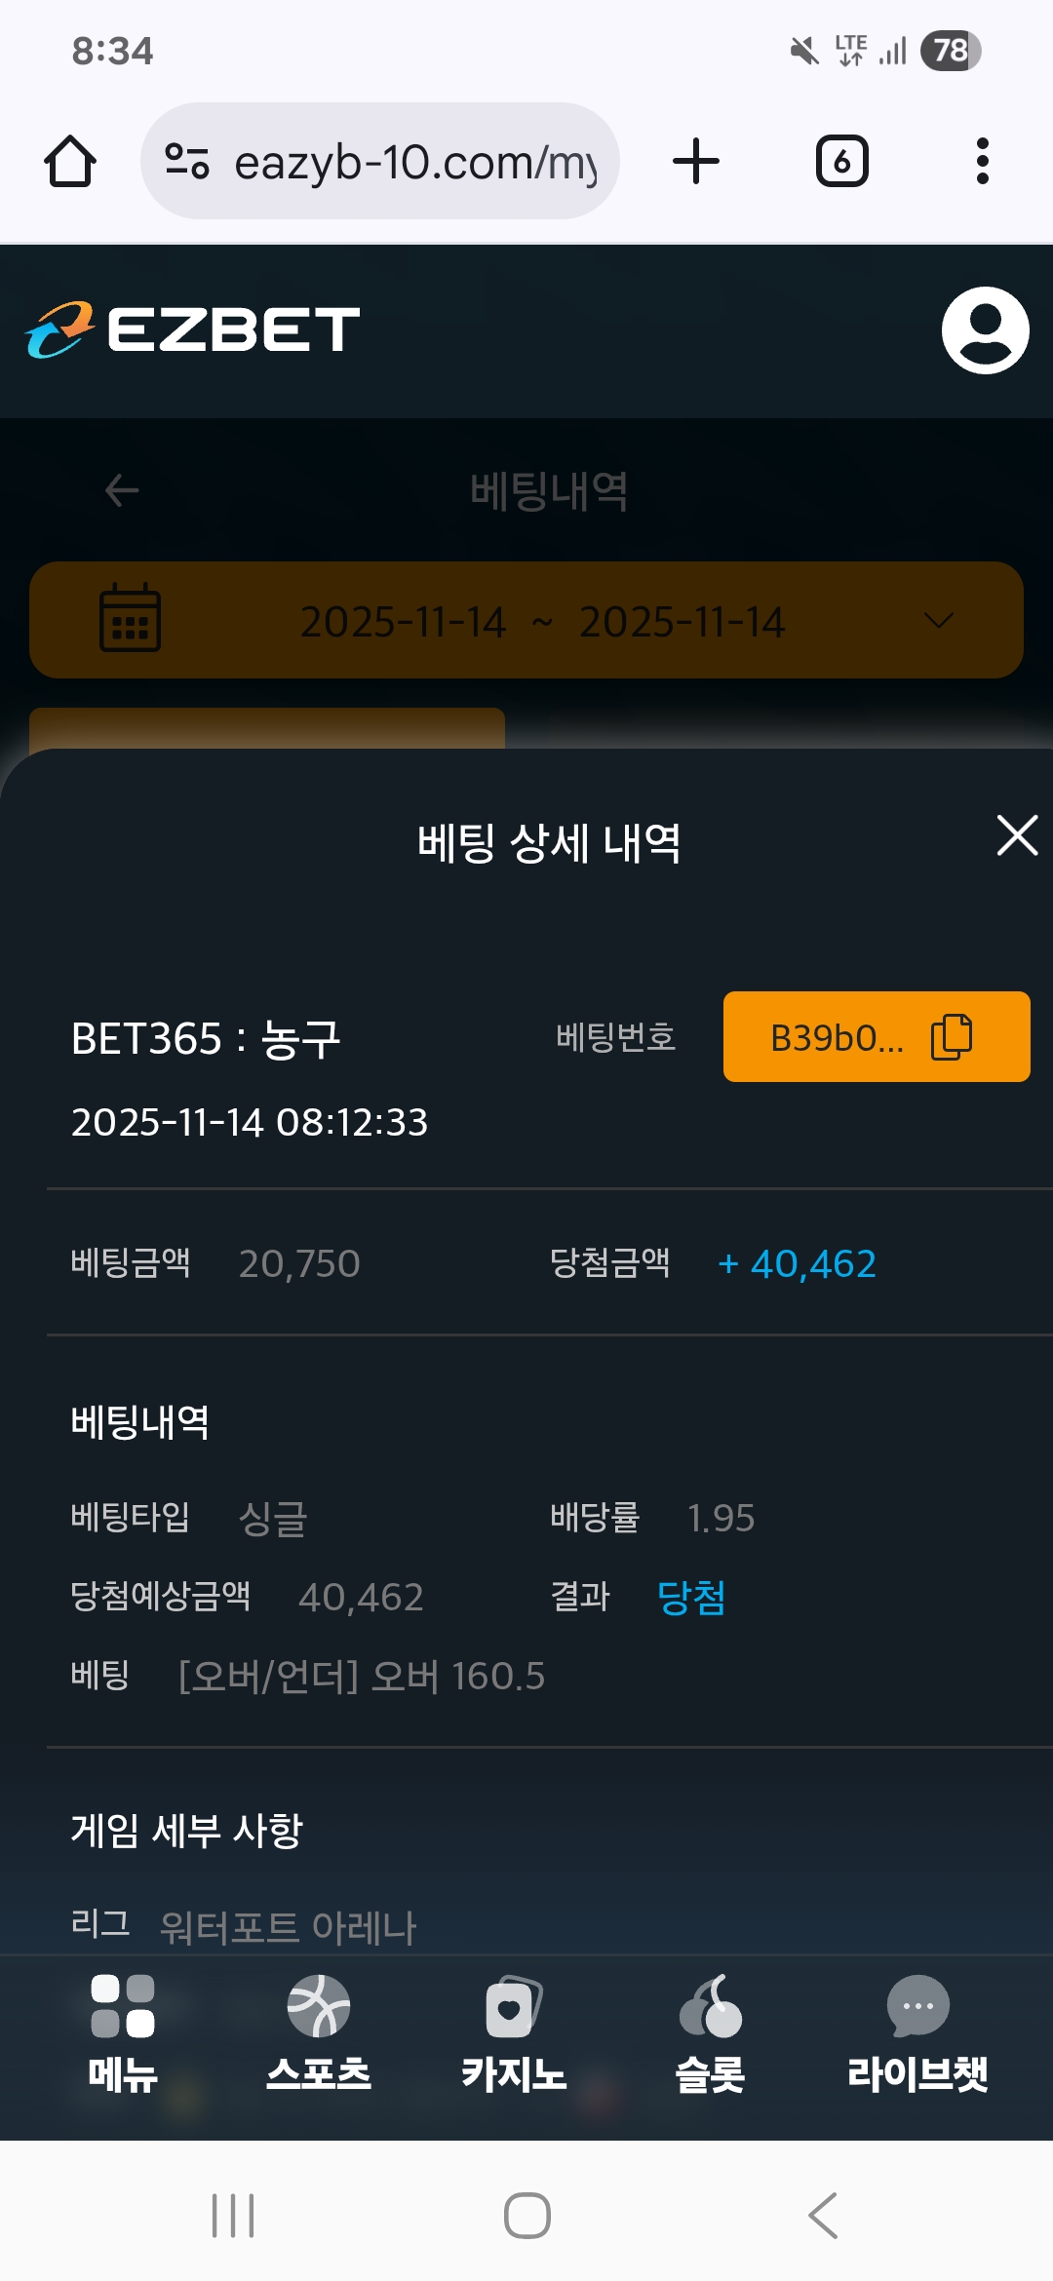Copy the bet number B39b0...
The height and width of the screenshot is (2281, 1053).
tap(953, 1037)
